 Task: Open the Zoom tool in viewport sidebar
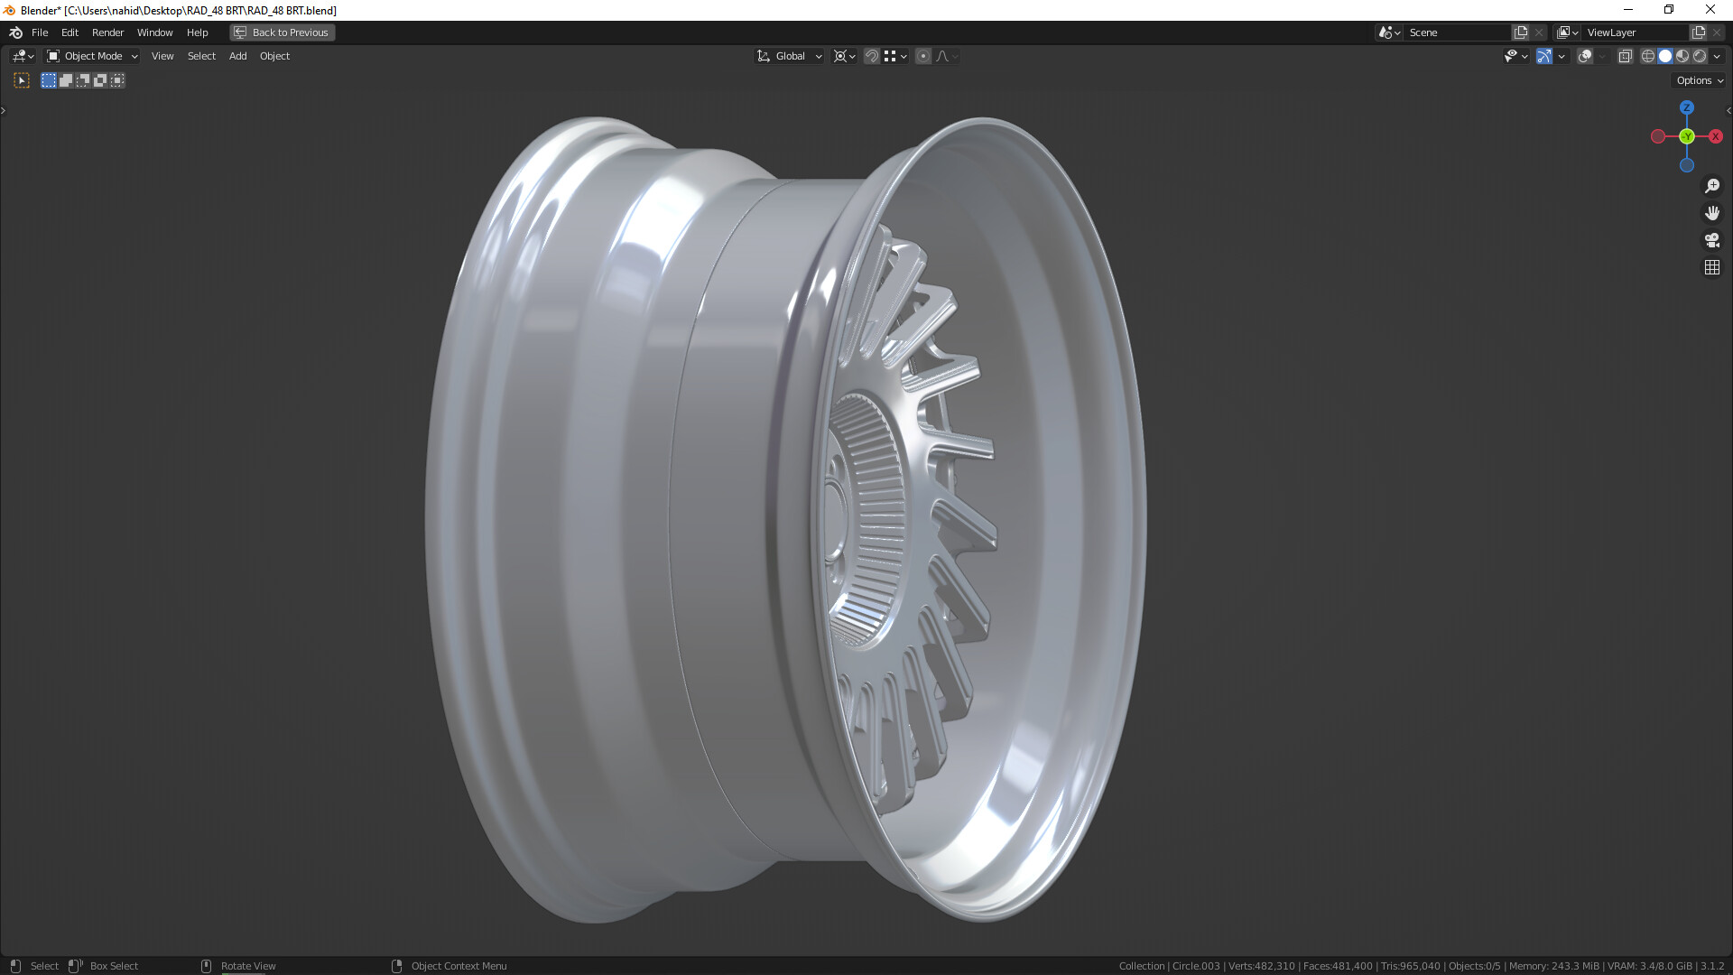point(1712,186)
